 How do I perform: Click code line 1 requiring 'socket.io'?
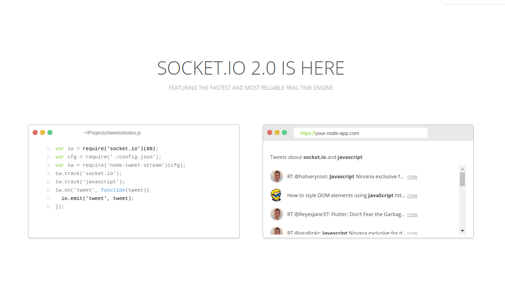pyautogui.click(x=107, y=149)
